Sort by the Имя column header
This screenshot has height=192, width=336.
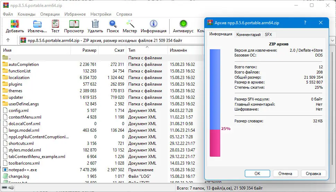point(36,50)
